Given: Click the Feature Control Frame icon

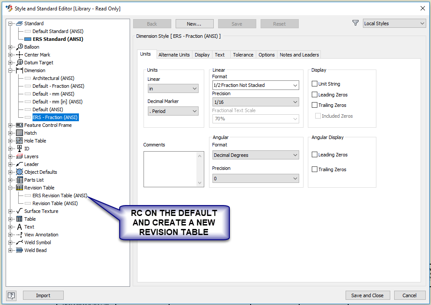Looking at the screenshot, I should click(x=19, y=125).
